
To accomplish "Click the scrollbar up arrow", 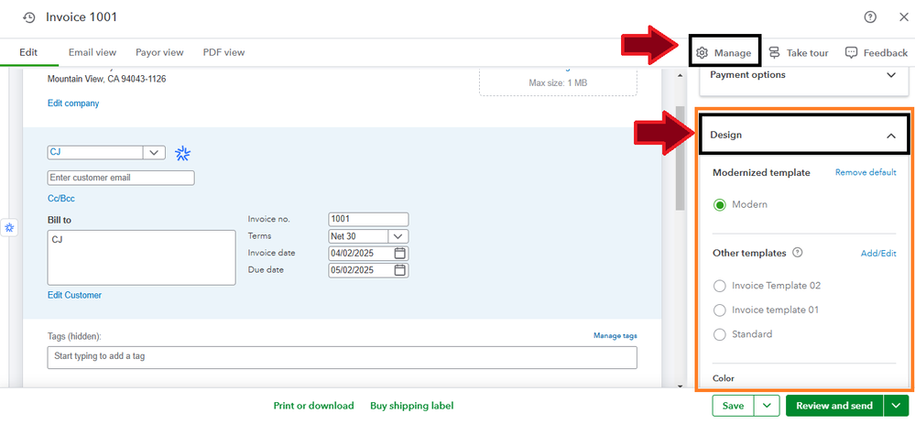I will [x=680, y=75].
